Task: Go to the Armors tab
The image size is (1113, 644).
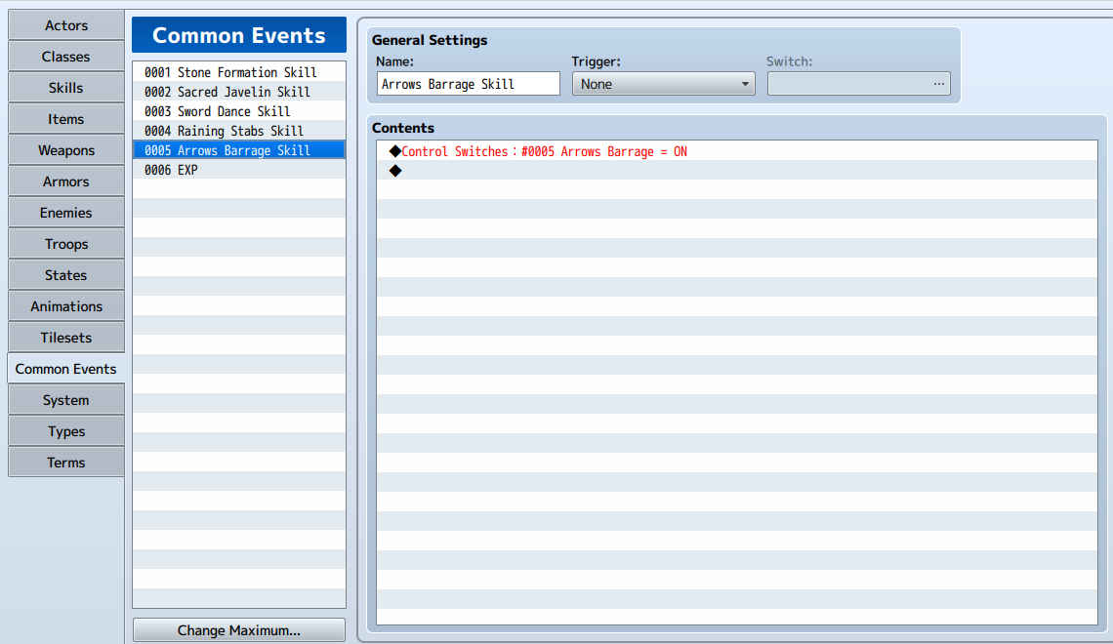Action: [x=66, y=181]
